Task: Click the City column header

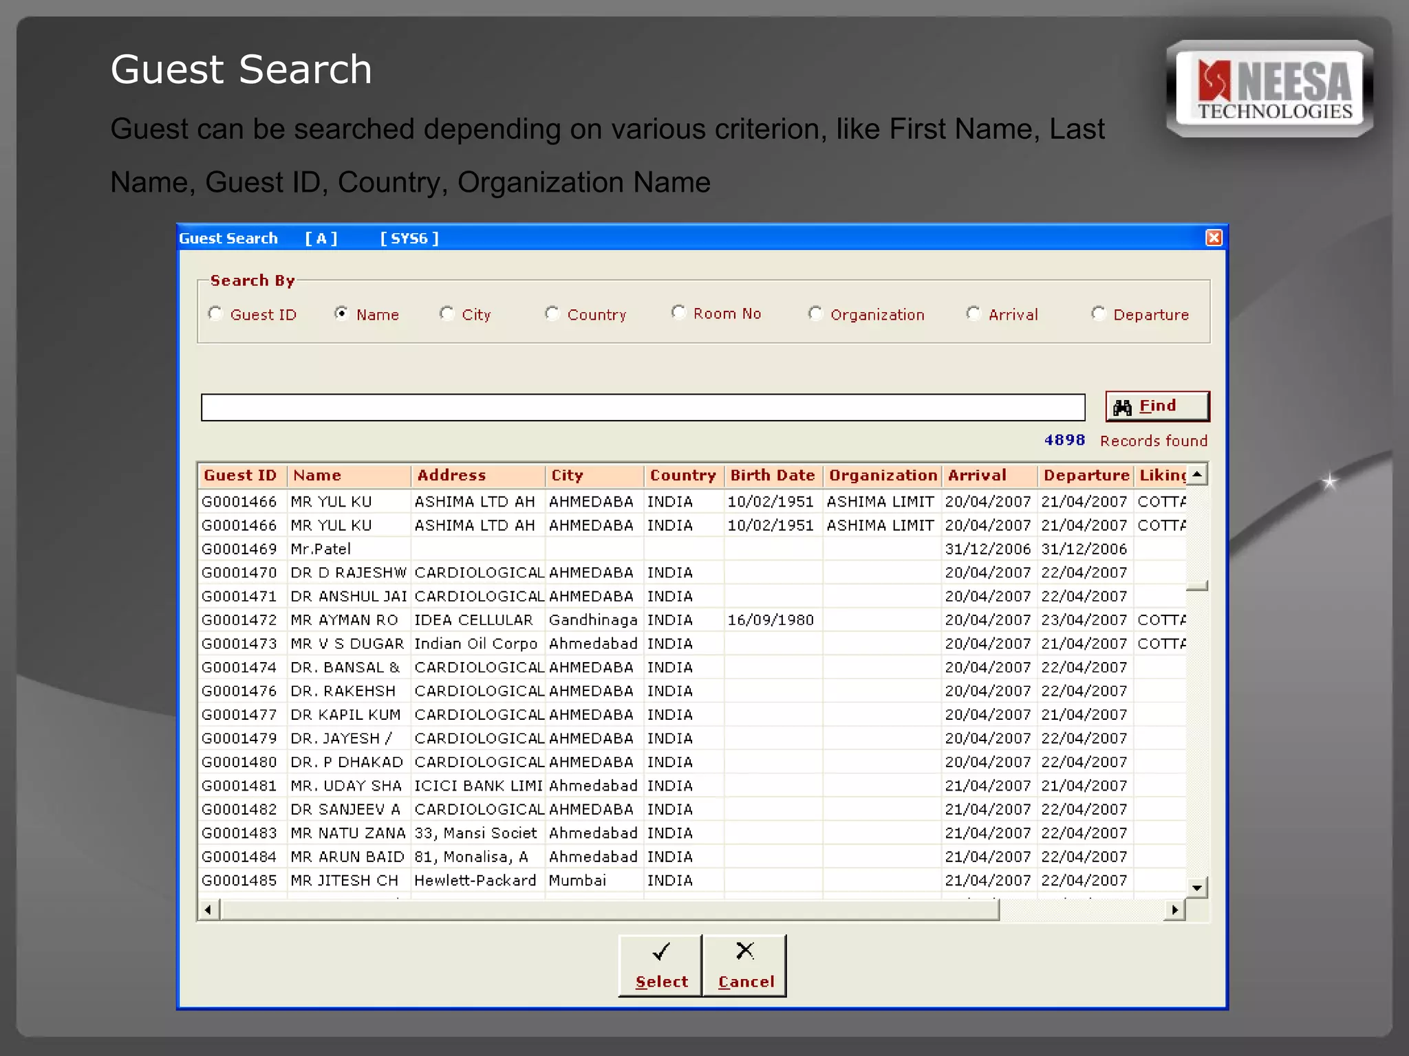Action: point(595,475)
